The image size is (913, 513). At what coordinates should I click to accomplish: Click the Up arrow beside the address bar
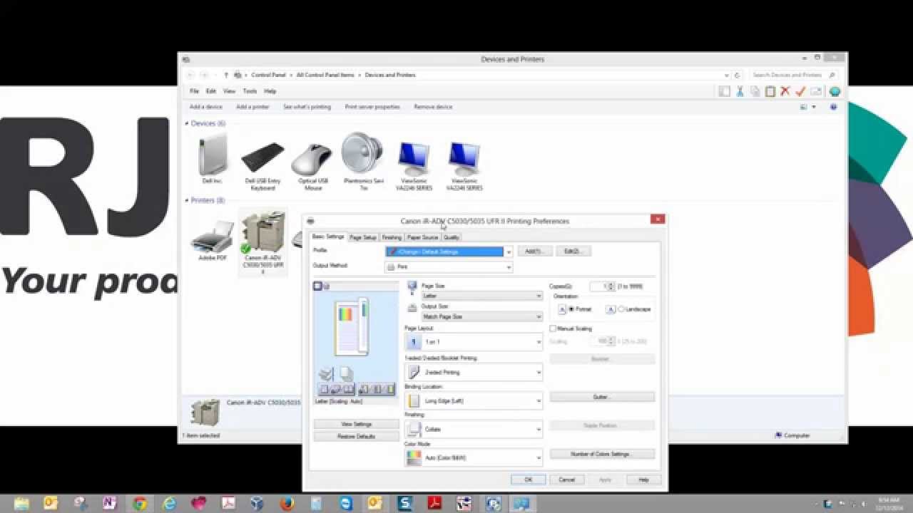[x=226, y=75]
